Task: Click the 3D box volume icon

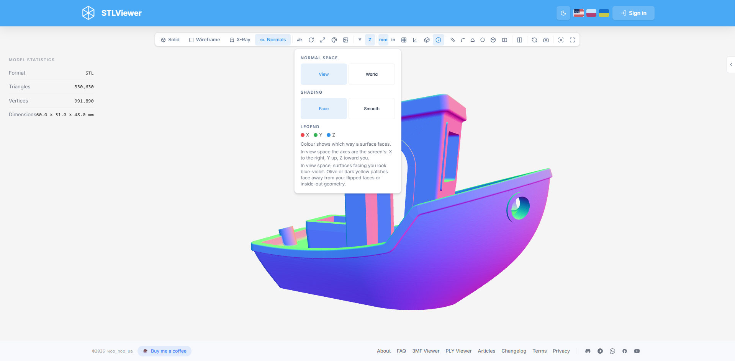Action: pos(493,40)
